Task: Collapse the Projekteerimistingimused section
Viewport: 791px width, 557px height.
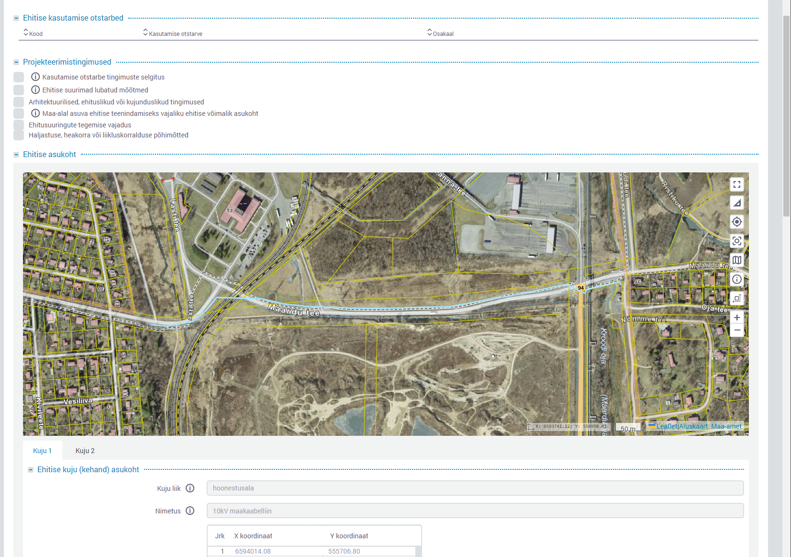Action: pos(16,62)
